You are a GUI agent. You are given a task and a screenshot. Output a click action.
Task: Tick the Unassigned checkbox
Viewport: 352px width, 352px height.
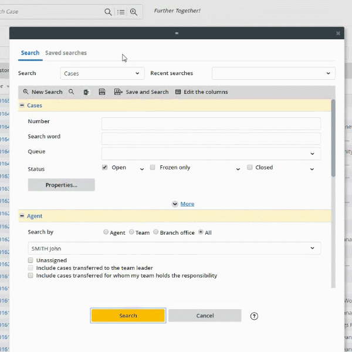coord(31,260)
